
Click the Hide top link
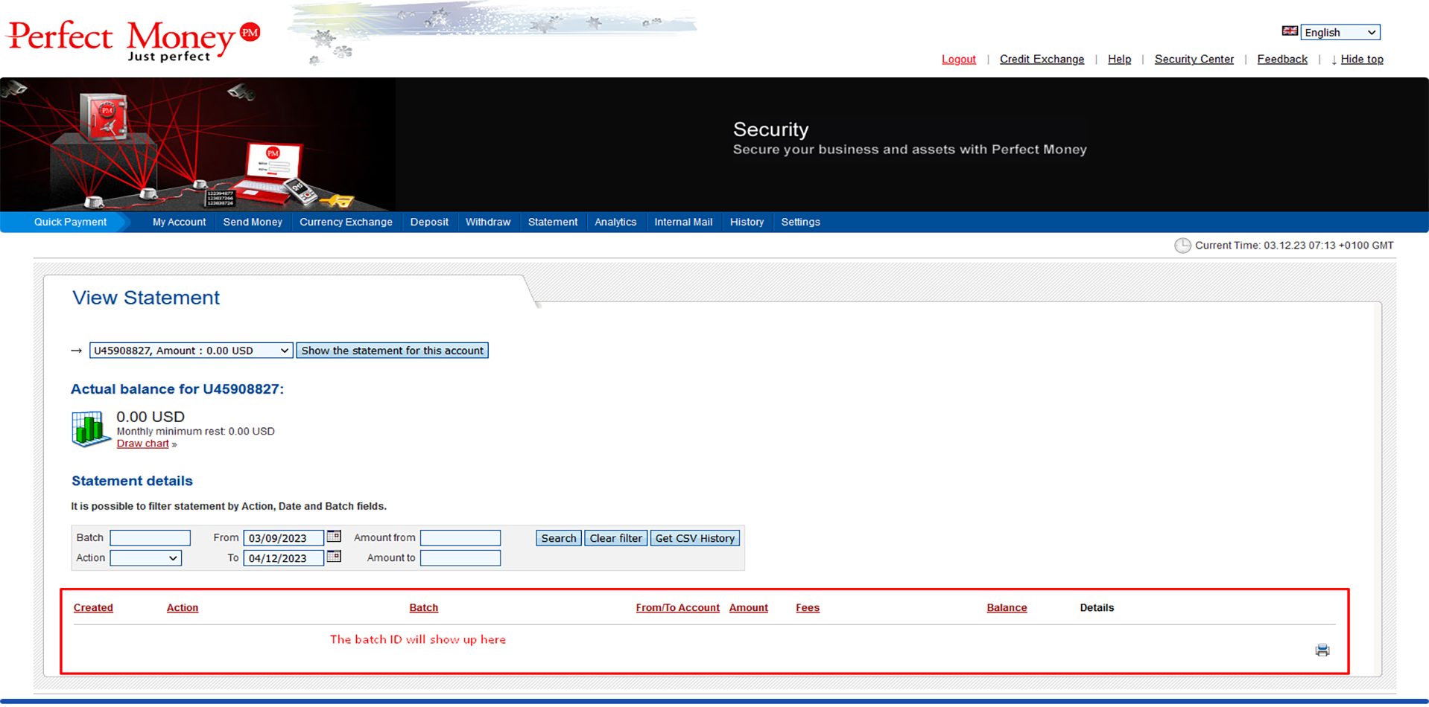point(1362,60)
